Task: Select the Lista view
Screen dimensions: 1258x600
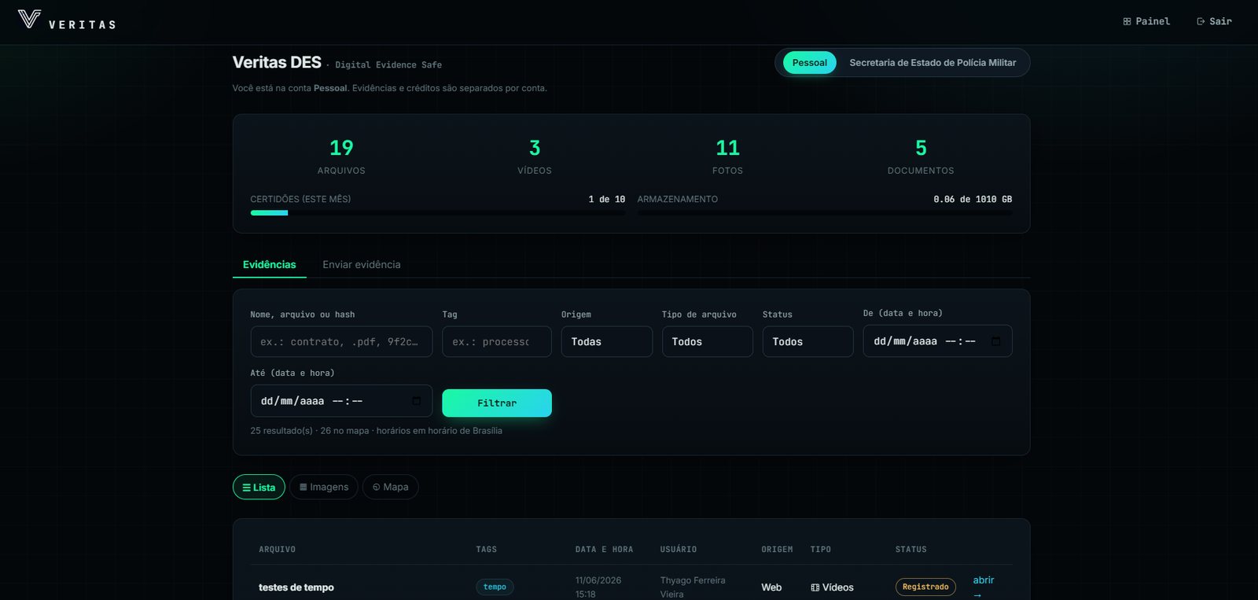Action: point(259,488)
